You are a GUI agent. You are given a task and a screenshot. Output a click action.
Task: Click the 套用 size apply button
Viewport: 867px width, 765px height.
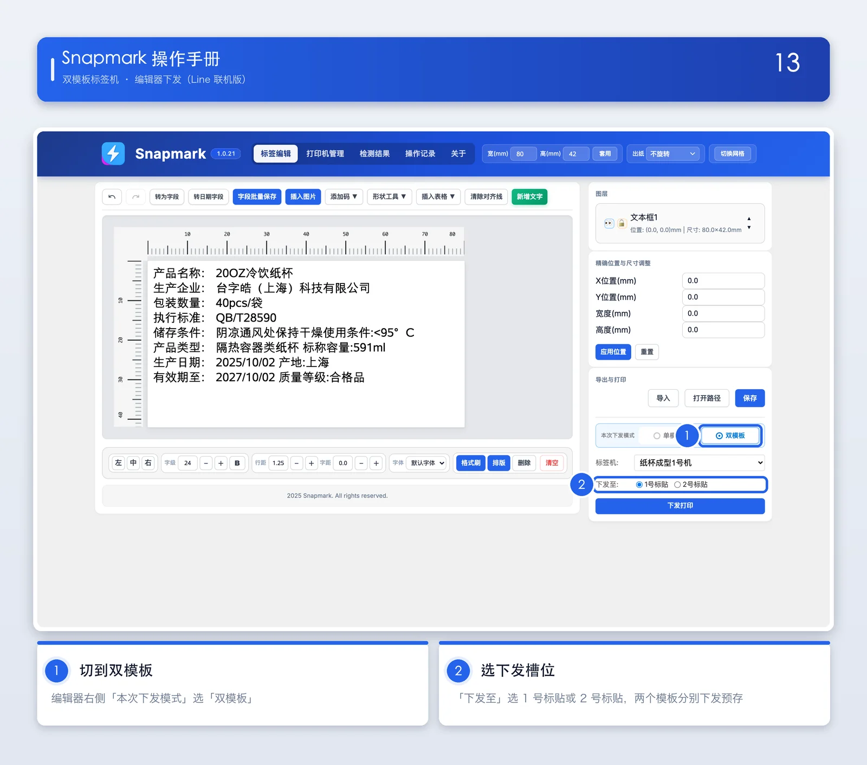[x=605, y=154]
